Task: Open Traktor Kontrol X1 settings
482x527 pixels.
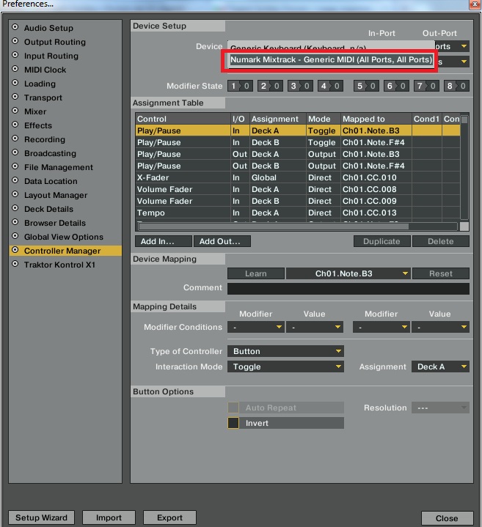Action: point(59,265)
